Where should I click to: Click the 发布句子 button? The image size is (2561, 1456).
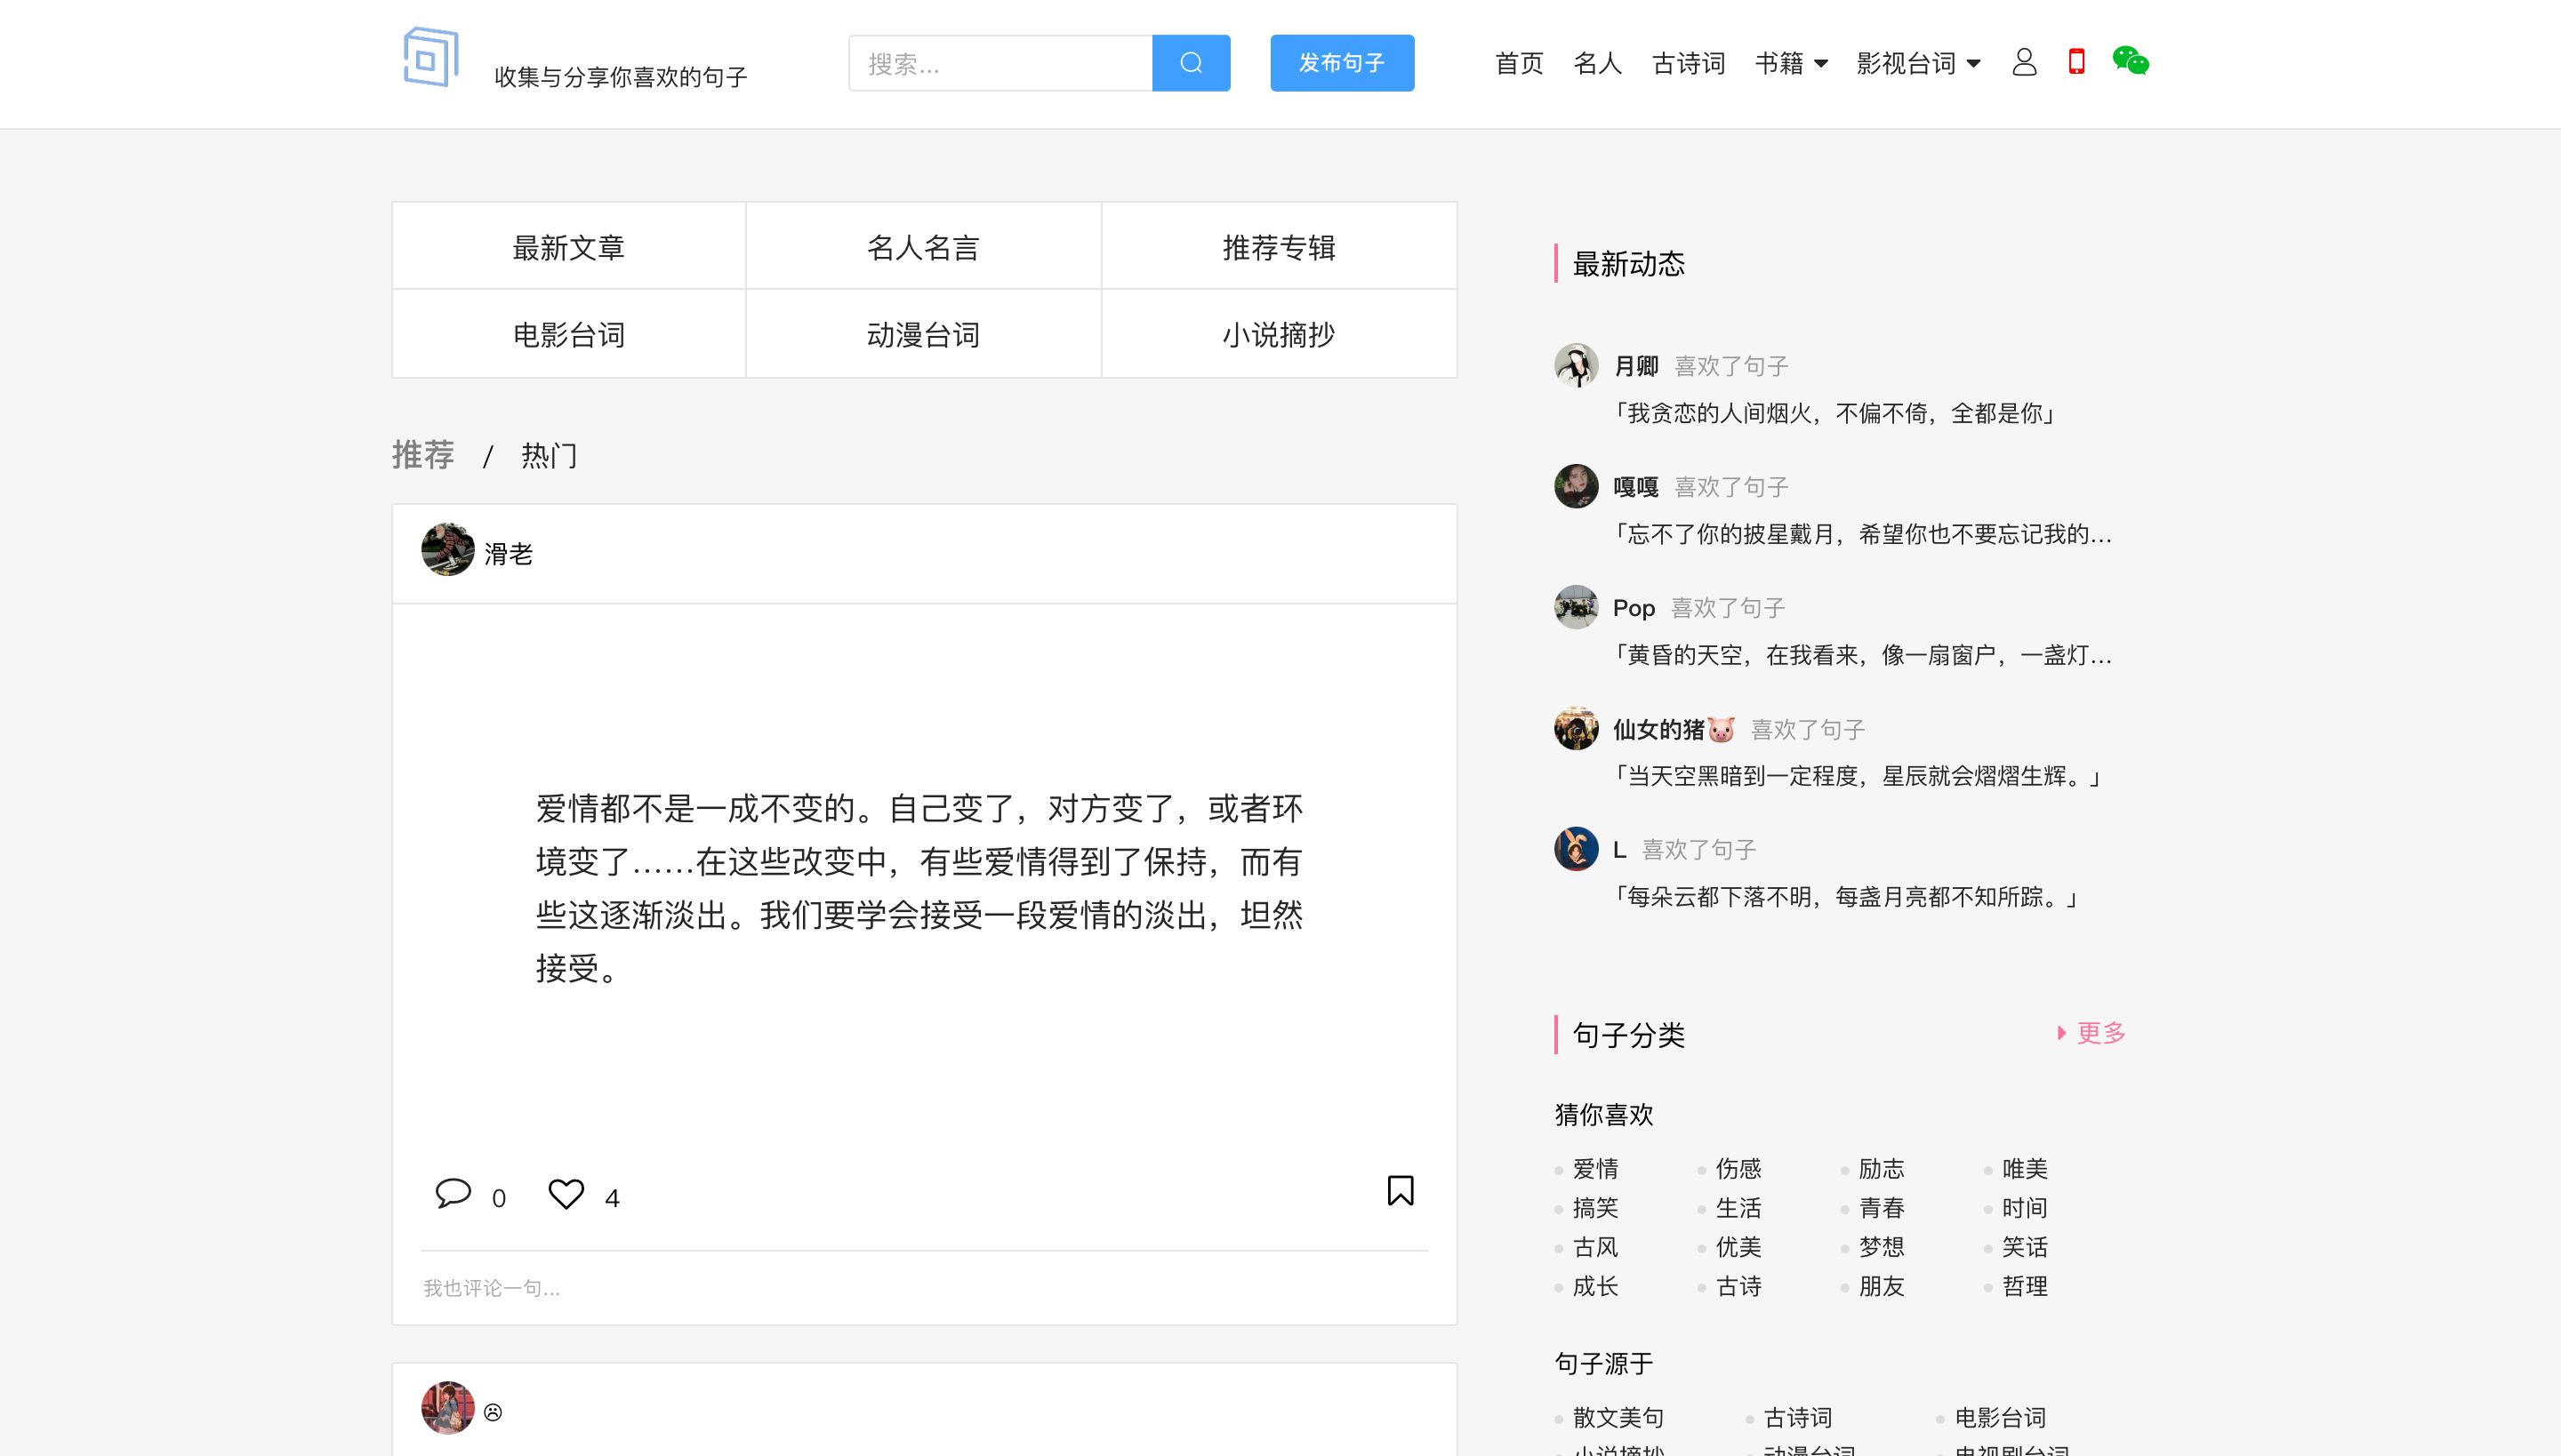pyautogui.click(x=1342, y=63)
